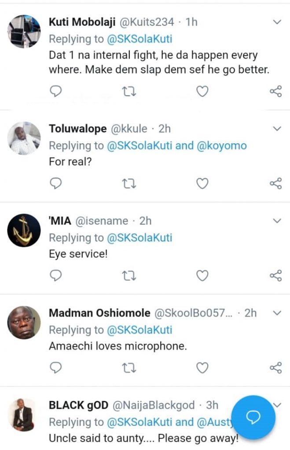
Task: Share Toluwalope's tweet
Action: [275, 183]
